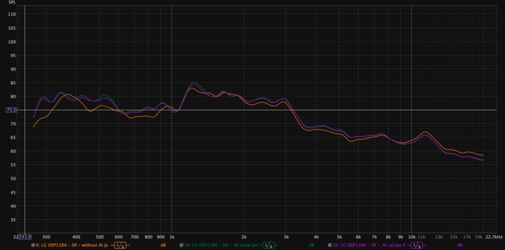Click the orange 1/6 smoothing indicator

(120, 245)
